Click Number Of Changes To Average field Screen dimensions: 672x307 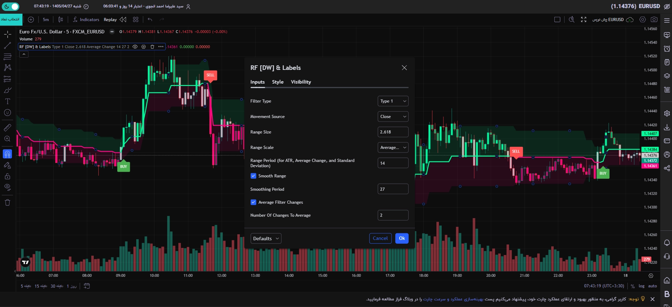pyautogui.click(x=393, y=215)
